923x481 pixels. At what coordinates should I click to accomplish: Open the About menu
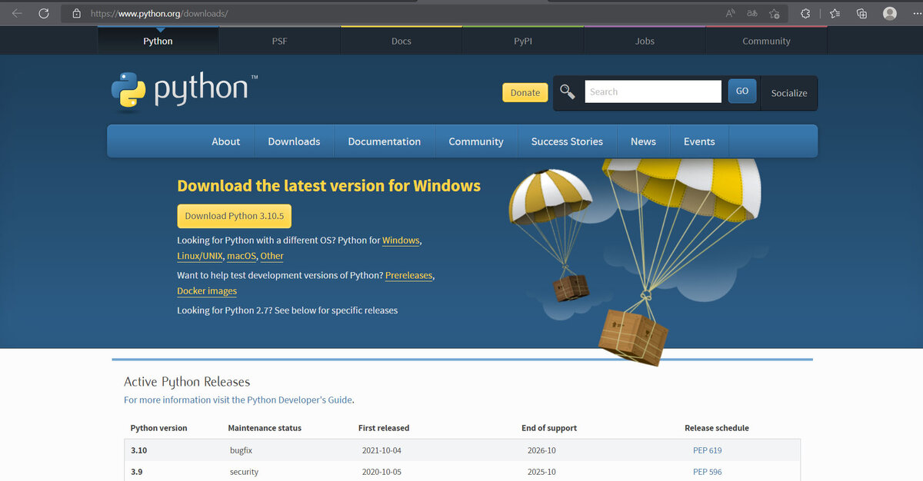tap(226, 141)
